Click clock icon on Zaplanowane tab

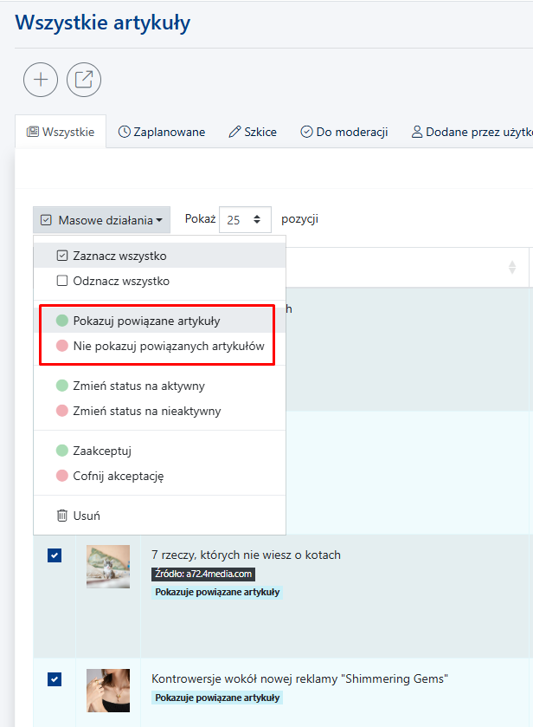pos(125,132)
